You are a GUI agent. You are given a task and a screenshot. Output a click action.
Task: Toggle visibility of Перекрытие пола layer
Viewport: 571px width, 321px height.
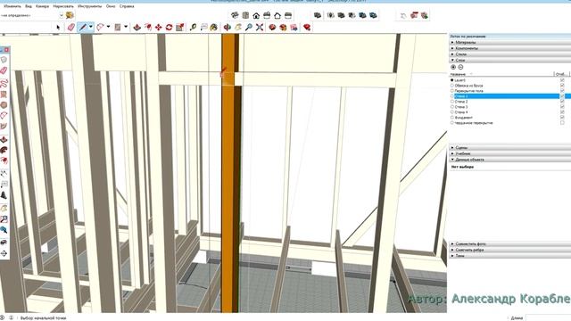(x=562, y=91)
